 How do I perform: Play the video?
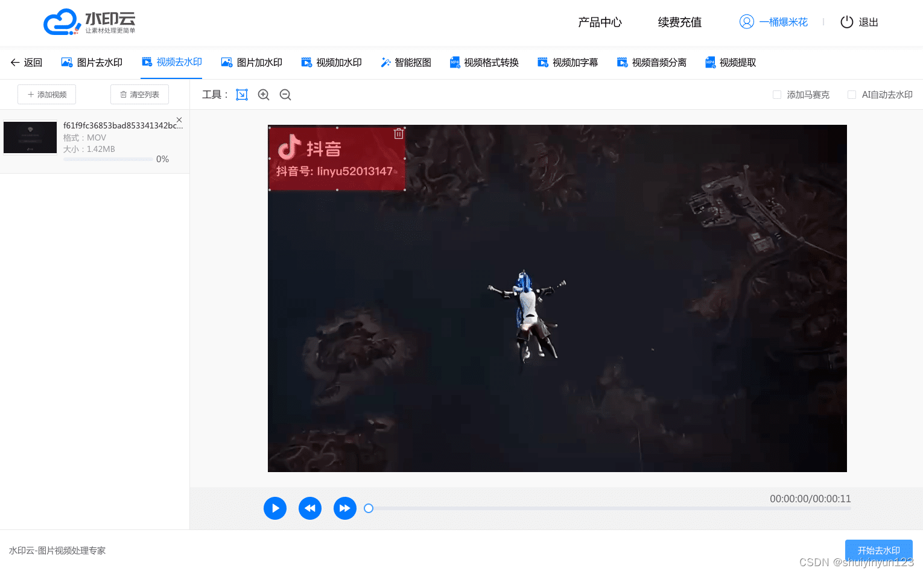pos(275,508)
